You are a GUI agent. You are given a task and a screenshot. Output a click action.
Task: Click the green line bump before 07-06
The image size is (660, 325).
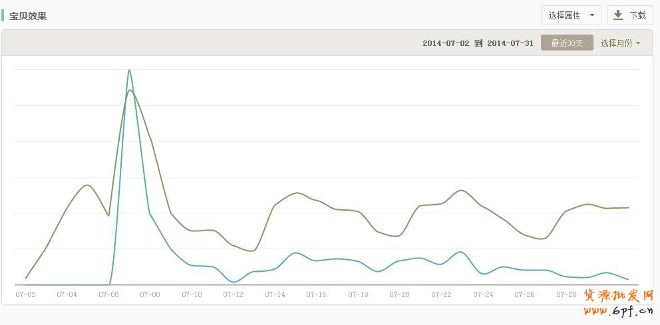point(87,185)
